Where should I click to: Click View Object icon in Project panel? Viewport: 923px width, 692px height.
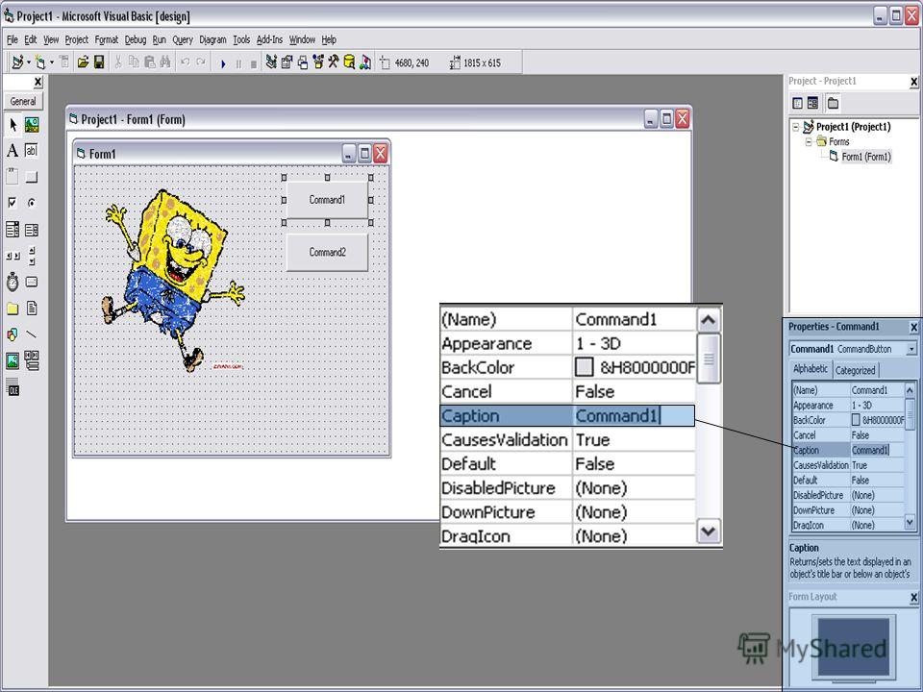813,104
